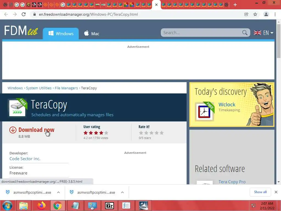This screenshot has width=281, height=211.
Task: Click the FDM lib logo
Action: (x=21, y=30)
